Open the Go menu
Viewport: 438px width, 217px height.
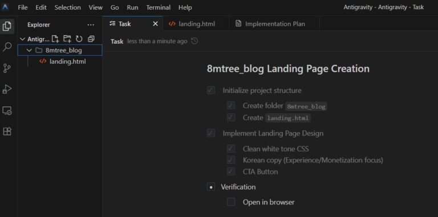[115, 7]
